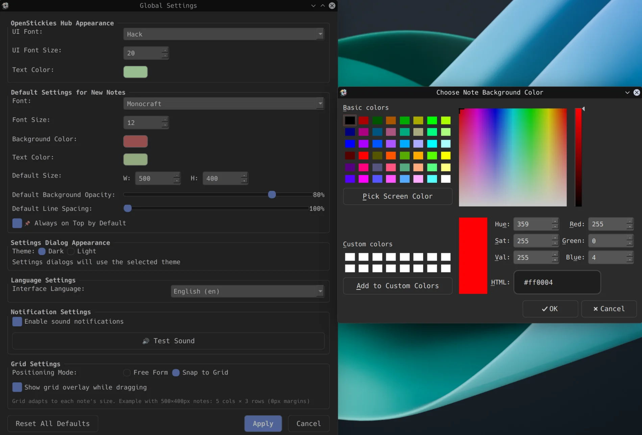Open the Interface Language dropdown
Image resolution: width=642 pixels, height=435 pixels.
coord(247,291)
